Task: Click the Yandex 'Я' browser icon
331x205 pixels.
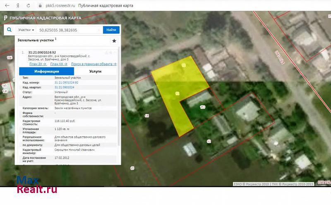Action: coord(17,6)
